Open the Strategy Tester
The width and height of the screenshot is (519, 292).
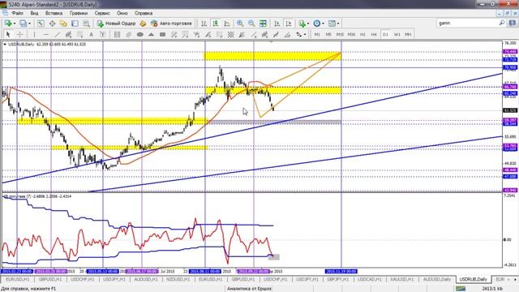pos(86,24)
